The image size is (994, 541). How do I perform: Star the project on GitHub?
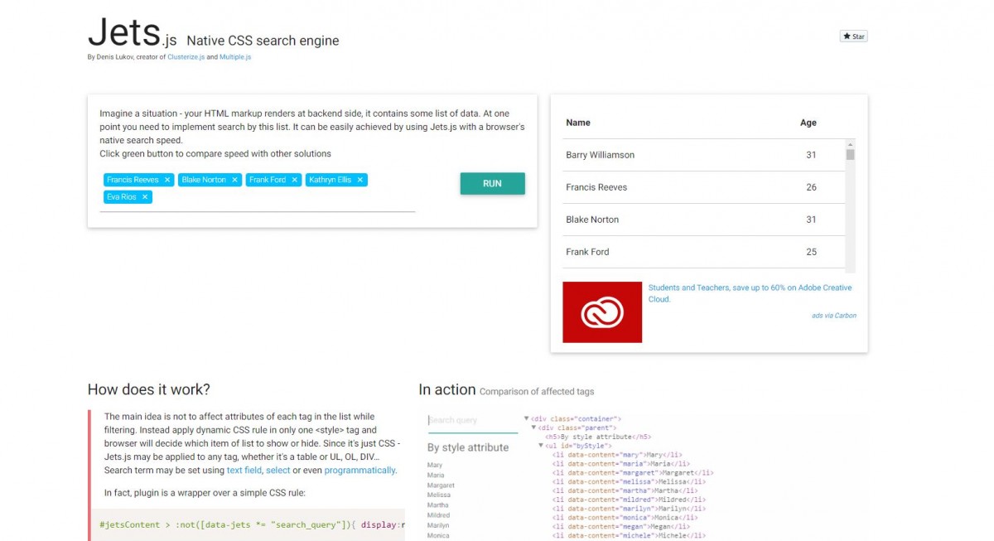click(x=853, y=36)
